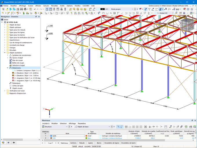
Task: Switch to the Sections tab
Action: pos(73,143)
